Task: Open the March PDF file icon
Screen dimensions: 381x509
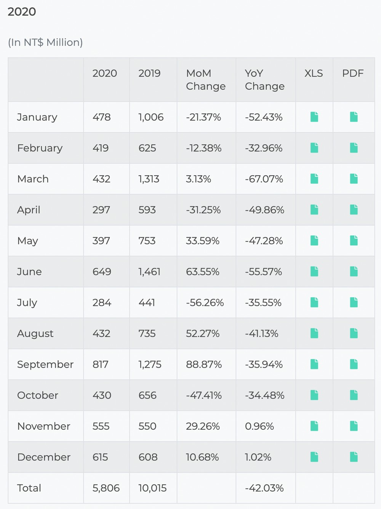Action: [354, 179]
